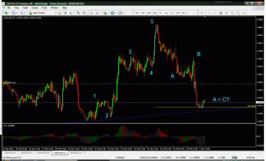Open the Insert menu
The height and width of the screenshot is (161, 266).
tap(26, 8)
